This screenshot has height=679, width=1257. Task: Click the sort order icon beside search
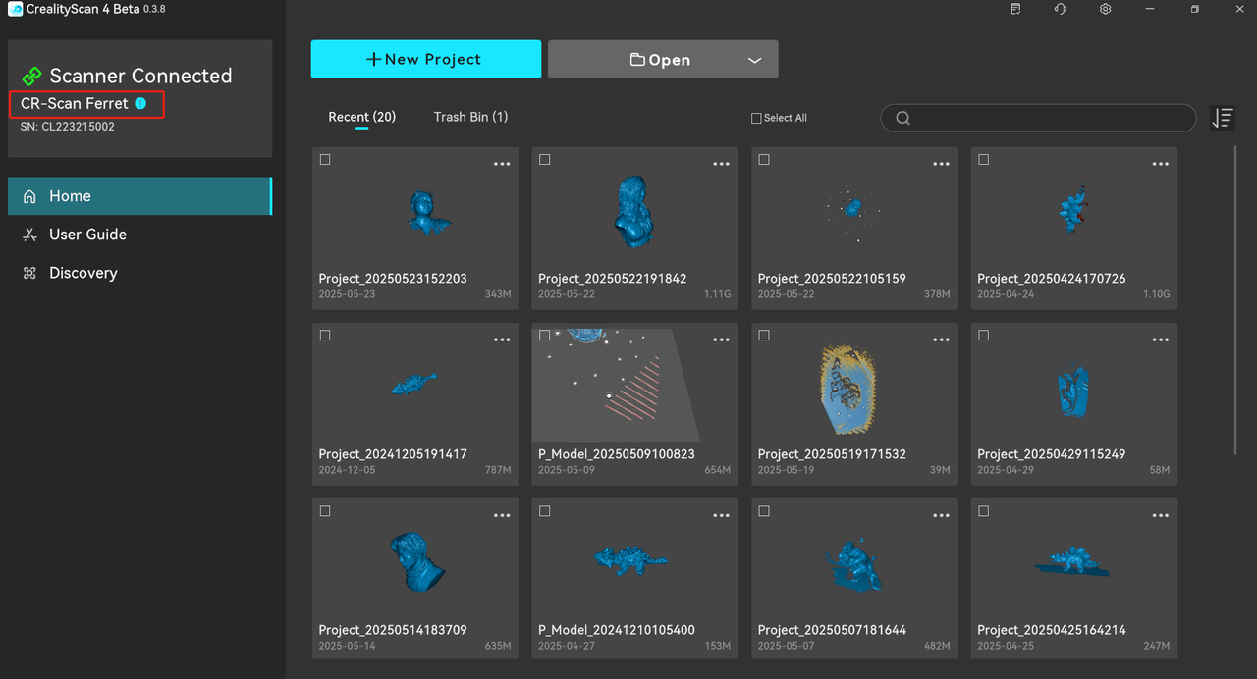pyautogui.click(x=1223, y=118)
